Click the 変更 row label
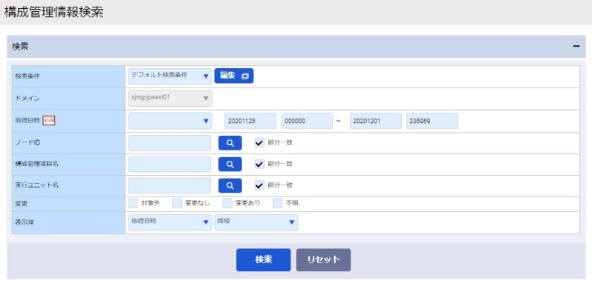Viewport: 592px width, 281px height. (x=22, y=204)
